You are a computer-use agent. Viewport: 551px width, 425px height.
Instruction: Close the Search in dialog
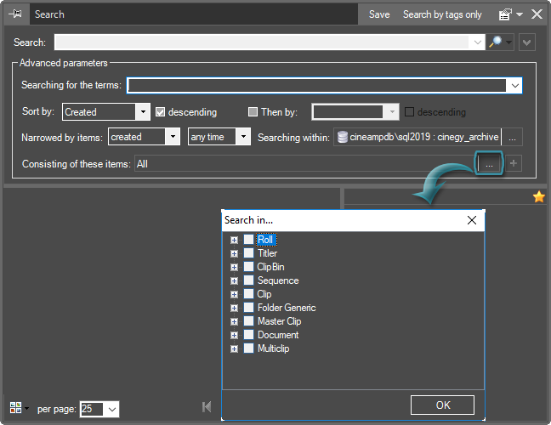pyautogui.click(x=472, y=220)
